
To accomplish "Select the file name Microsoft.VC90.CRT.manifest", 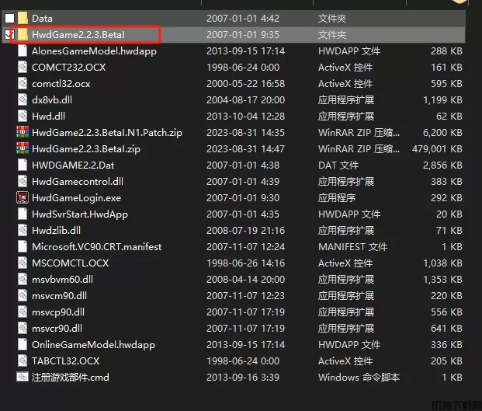I will [x=97, y=247].
